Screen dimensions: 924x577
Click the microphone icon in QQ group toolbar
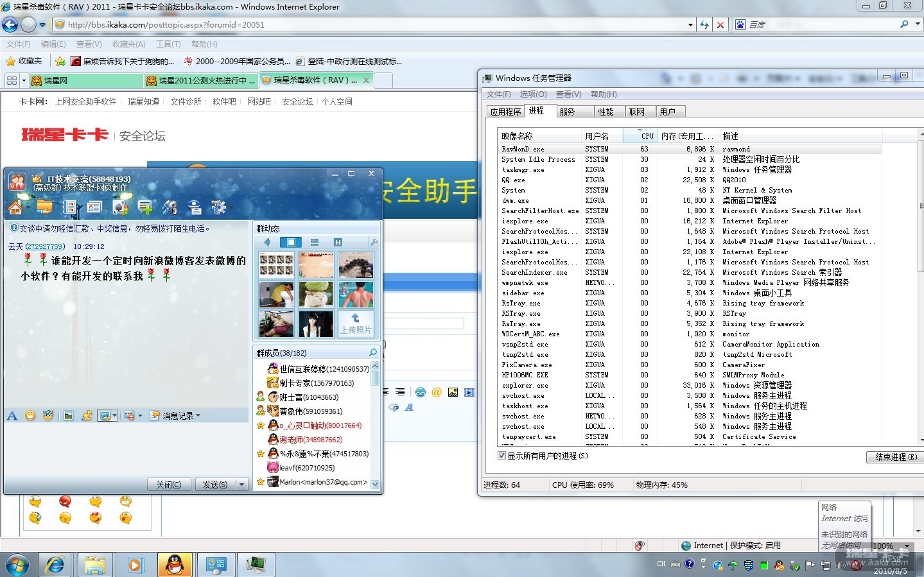[x=170, y=207]
